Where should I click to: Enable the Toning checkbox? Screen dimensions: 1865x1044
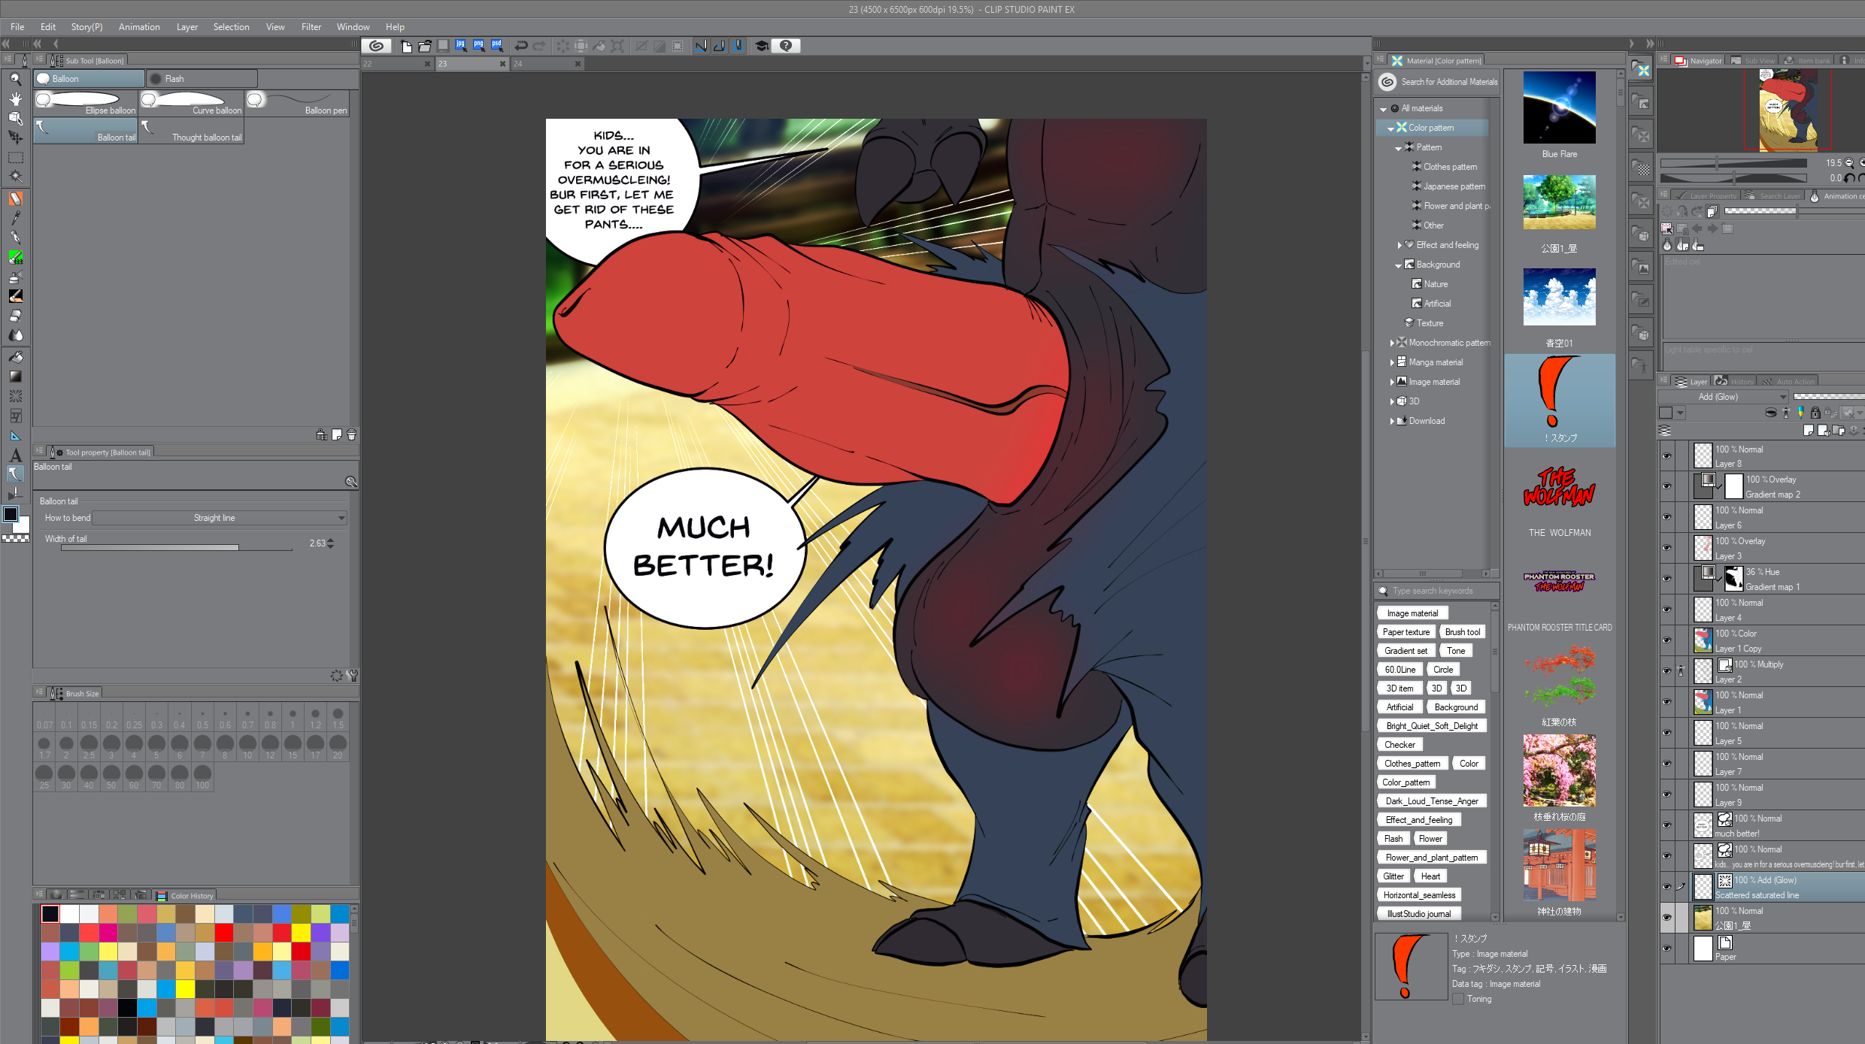pyautogui.click(x=1458, y=999)
